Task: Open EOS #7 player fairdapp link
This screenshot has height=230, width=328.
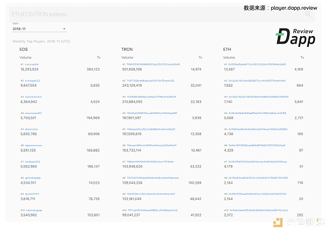Action: (32, 162)
